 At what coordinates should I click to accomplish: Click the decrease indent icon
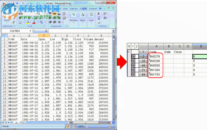(50, 22)
